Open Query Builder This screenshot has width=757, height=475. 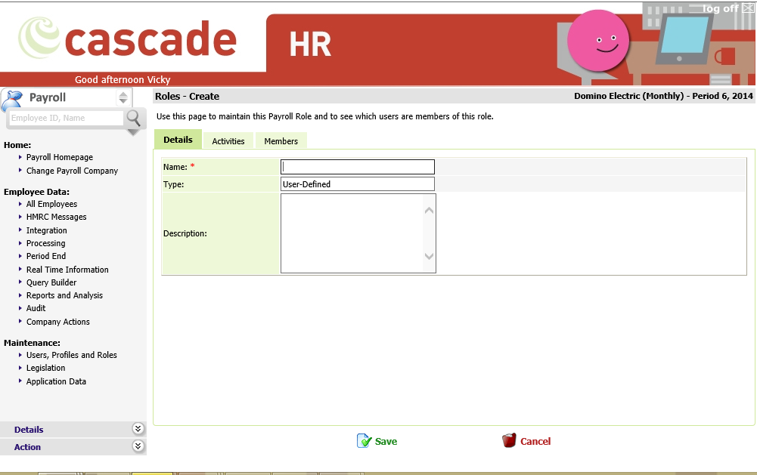click(x=51, y=282)
